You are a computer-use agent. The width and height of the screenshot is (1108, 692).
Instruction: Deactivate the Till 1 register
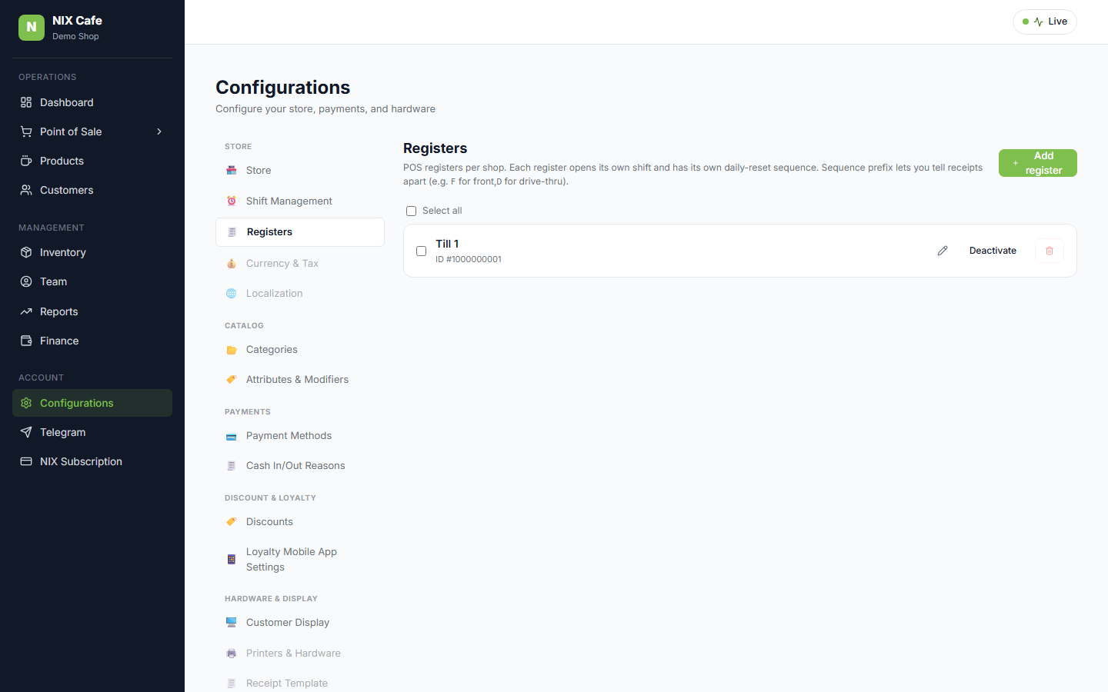[x=993, y=251]
